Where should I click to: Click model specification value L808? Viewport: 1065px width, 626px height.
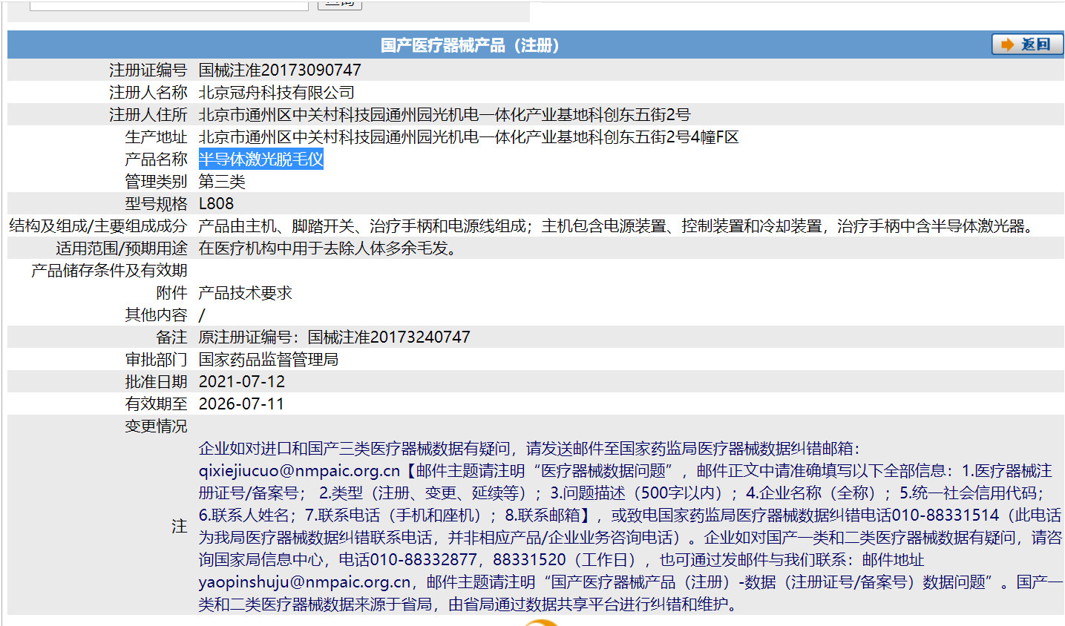click(x=216, y=203)
